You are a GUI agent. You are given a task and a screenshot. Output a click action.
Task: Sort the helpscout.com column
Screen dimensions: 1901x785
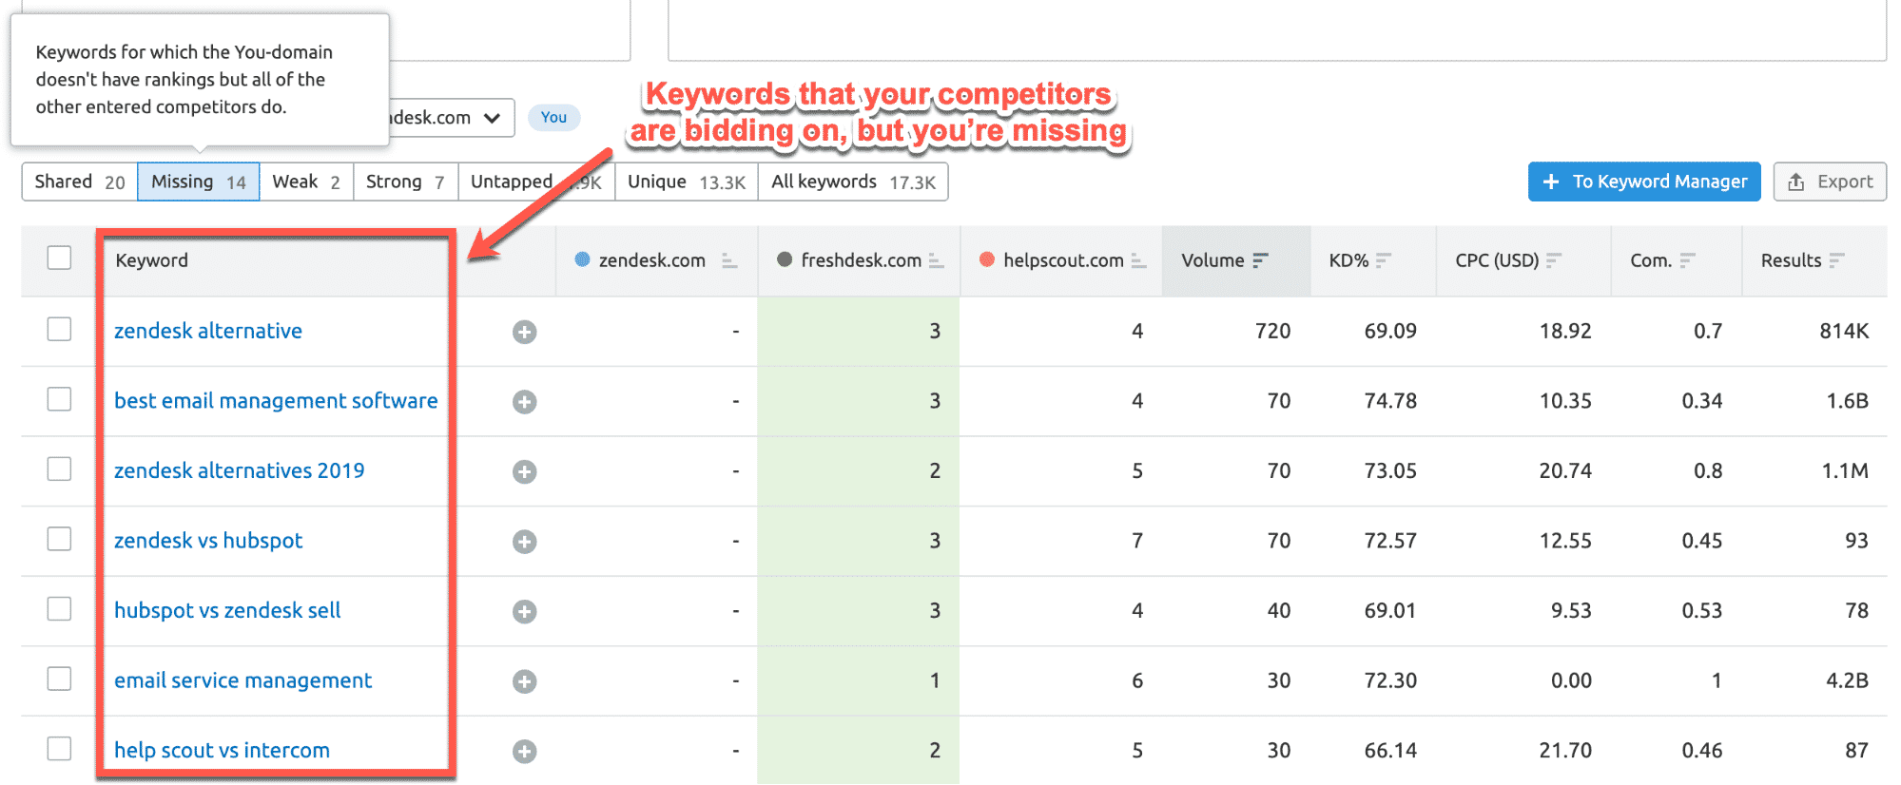[1138, 260]
